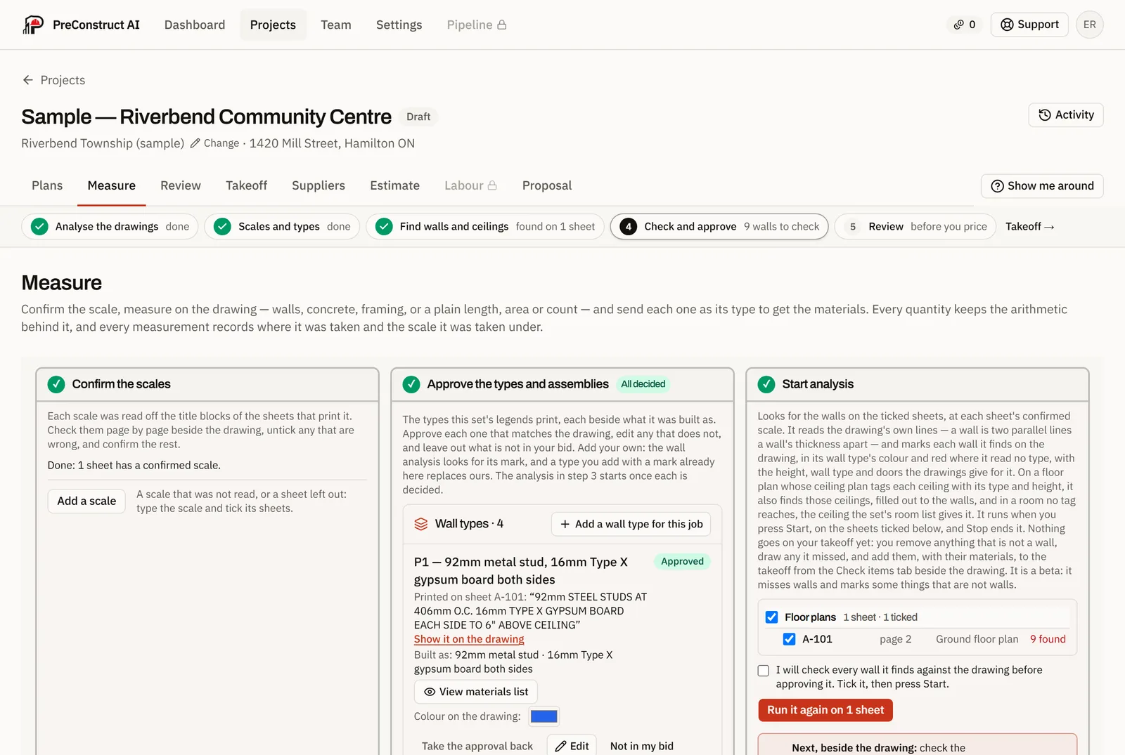Screen dimensions: 1125x755
Task: Edit the P1 wall type
Action: tap(572, 746)
